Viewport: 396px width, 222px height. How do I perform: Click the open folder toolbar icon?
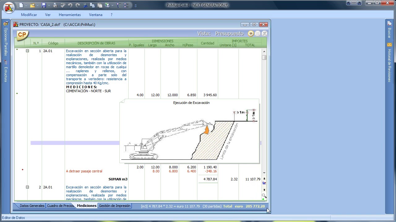point(32,5)
